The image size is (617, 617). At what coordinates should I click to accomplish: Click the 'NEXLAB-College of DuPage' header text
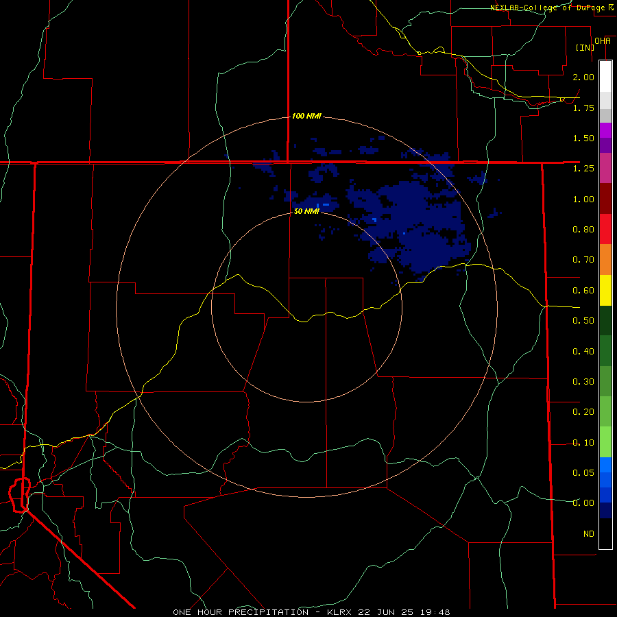pyautogui.click(x=547, y=8)
